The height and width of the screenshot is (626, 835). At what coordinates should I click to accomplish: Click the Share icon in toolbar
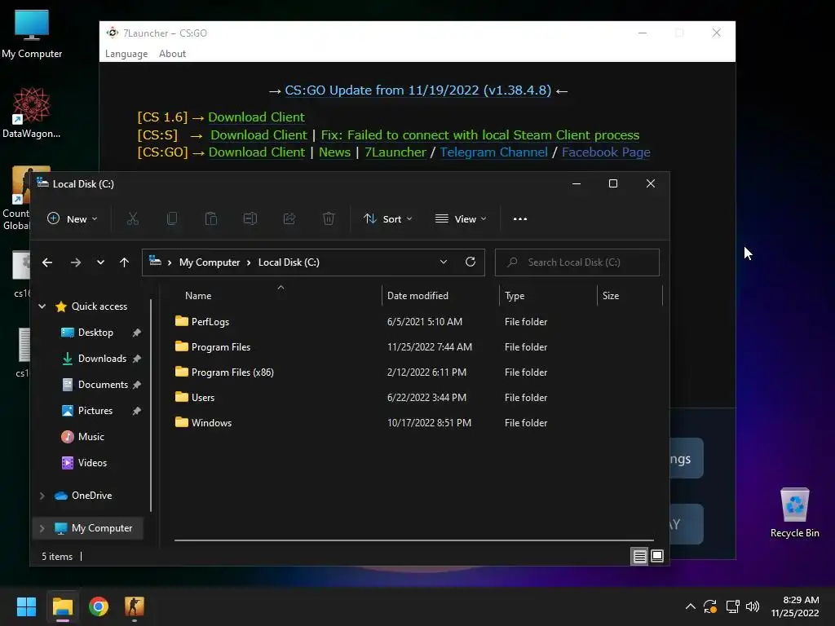click(x=289, y=218)
